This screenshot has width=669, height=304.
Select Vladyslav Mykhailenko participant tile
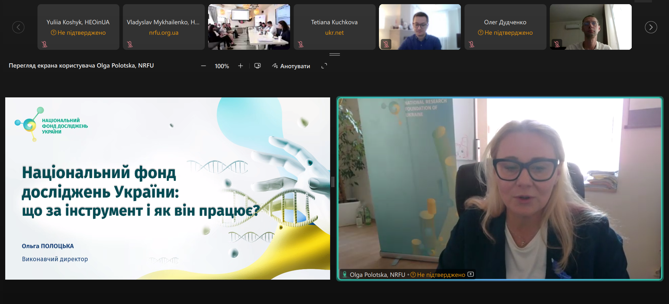click(x=164, y=27)
